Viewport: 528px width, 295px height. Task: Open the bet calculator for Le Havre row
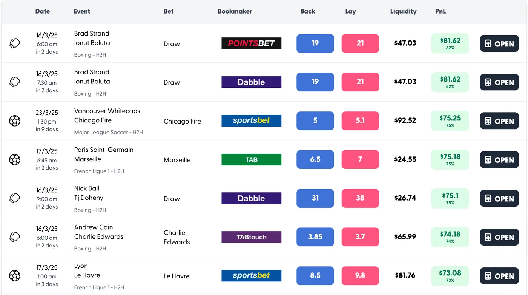(x=499, y=276)
